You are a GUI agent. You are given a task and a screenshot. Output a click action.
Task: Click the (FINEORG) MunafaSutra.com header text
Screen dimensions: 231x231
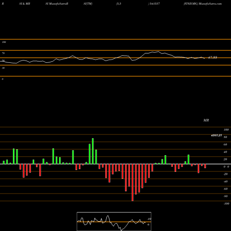202,4
